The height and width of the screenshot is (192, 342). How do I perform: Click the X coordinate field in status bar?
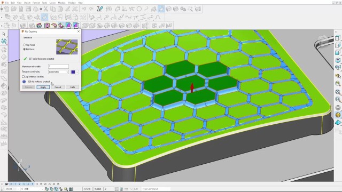(x=87, y=189)
